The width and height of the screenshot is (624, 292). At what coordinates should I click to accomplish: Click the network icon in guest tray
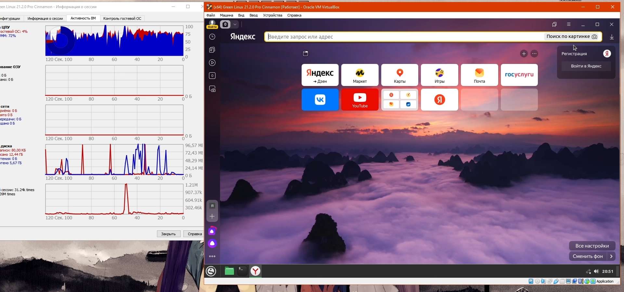[x=589, y=272]
